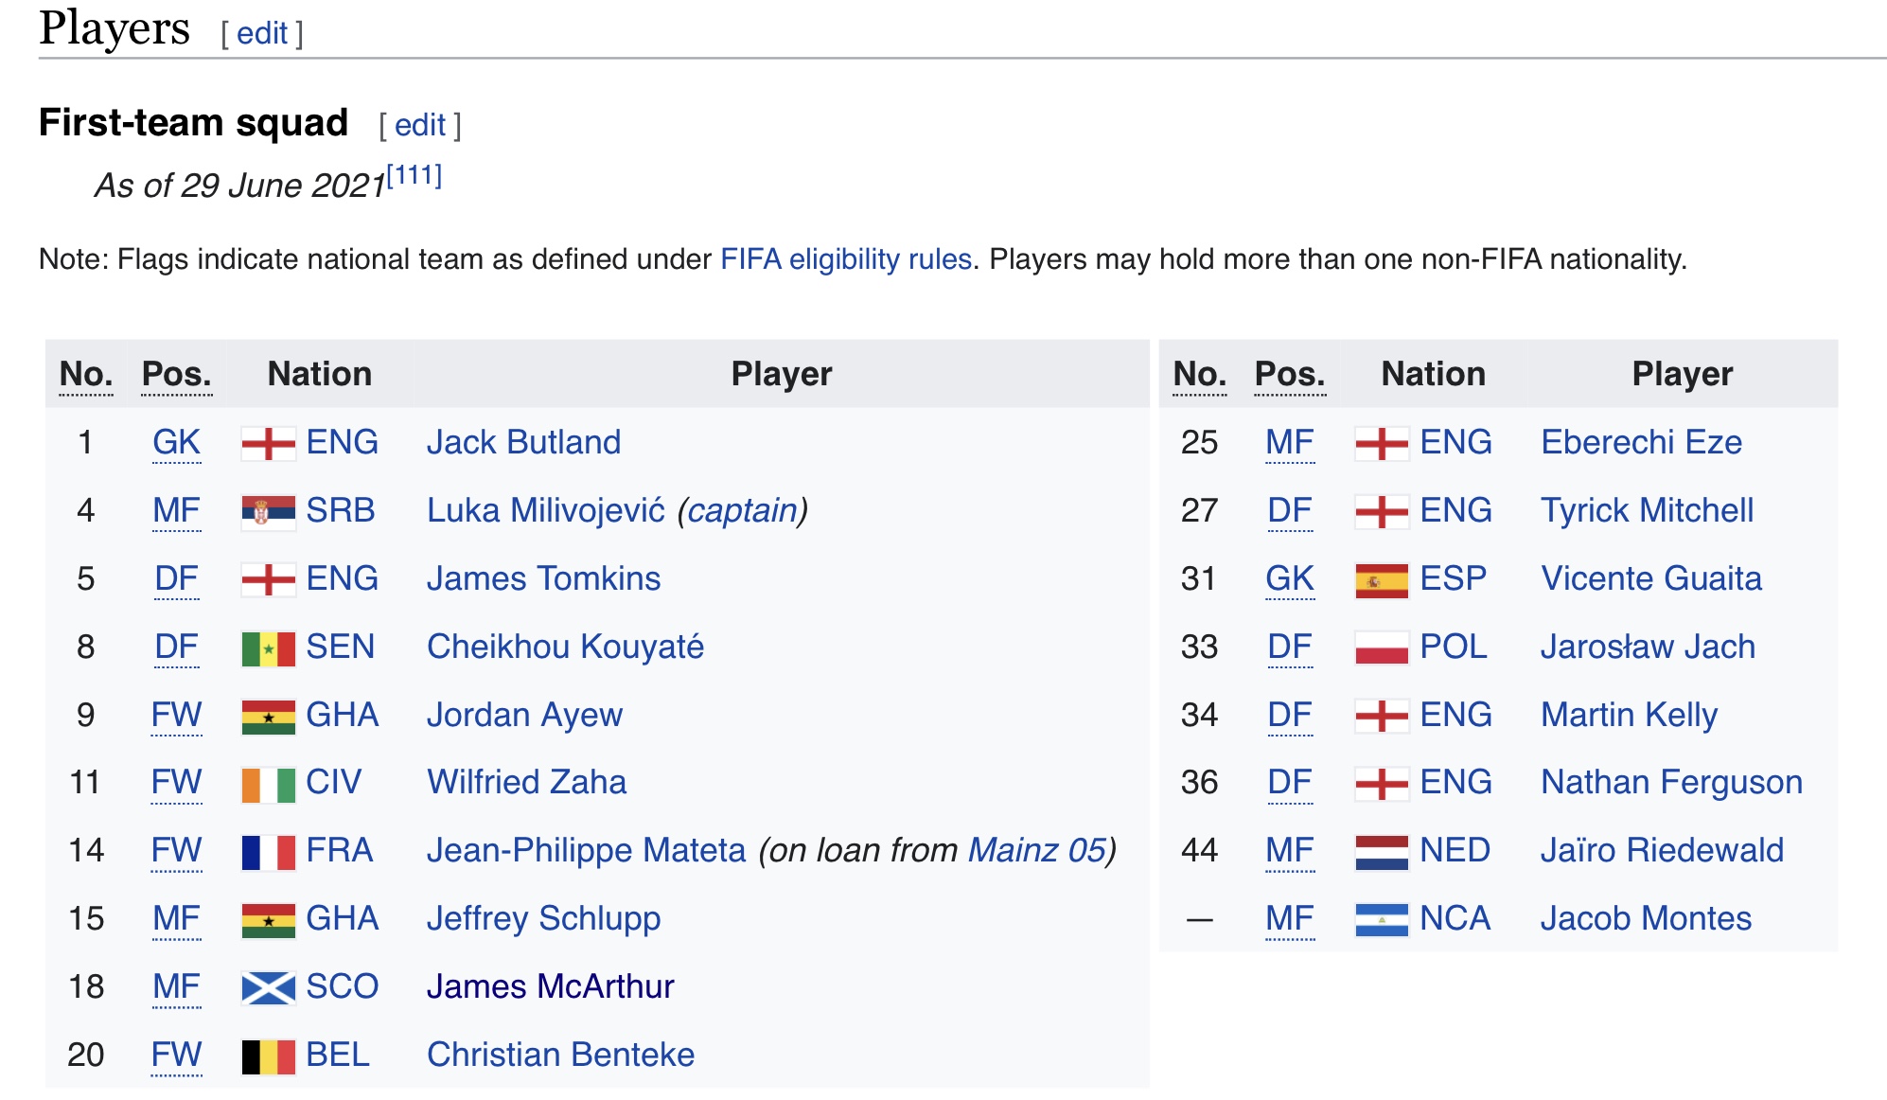Click the Scotland flag icon beside SCO
Screen dimensions: 1887x1100
(269, 987)
